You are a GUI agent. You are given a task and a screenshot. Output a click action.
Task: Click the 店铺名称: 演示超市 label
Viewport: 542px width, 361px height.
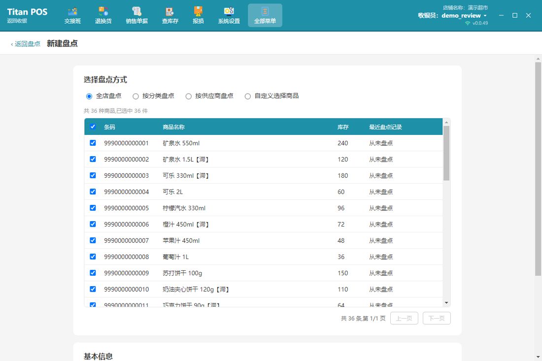[x=465, y=7]
